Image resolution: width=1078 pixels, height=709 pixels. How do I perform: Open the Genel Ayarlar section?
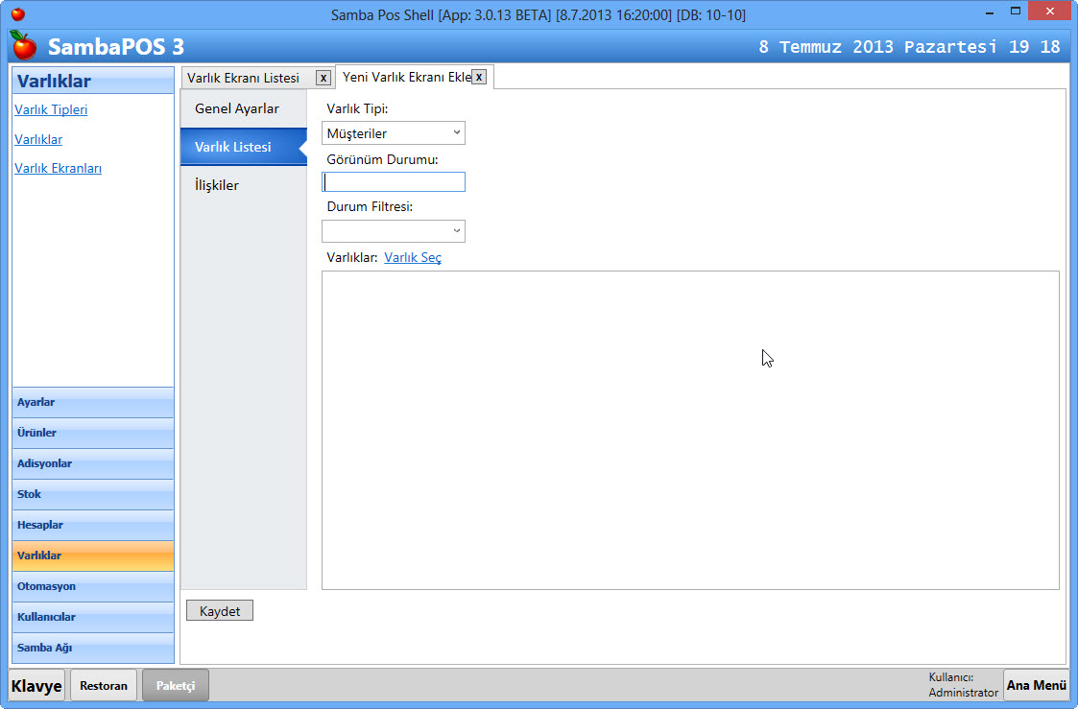coord(237,108)
